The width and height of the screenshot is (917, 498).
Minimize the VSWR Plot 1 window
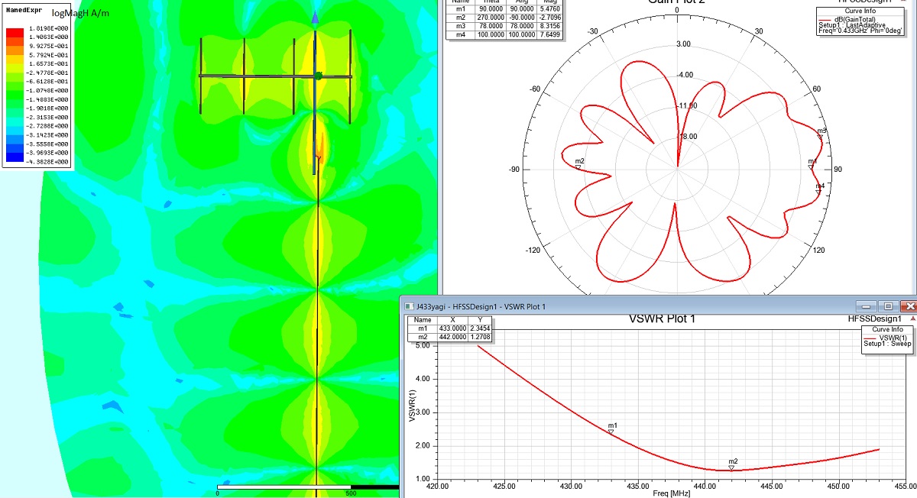click(867, 306)
